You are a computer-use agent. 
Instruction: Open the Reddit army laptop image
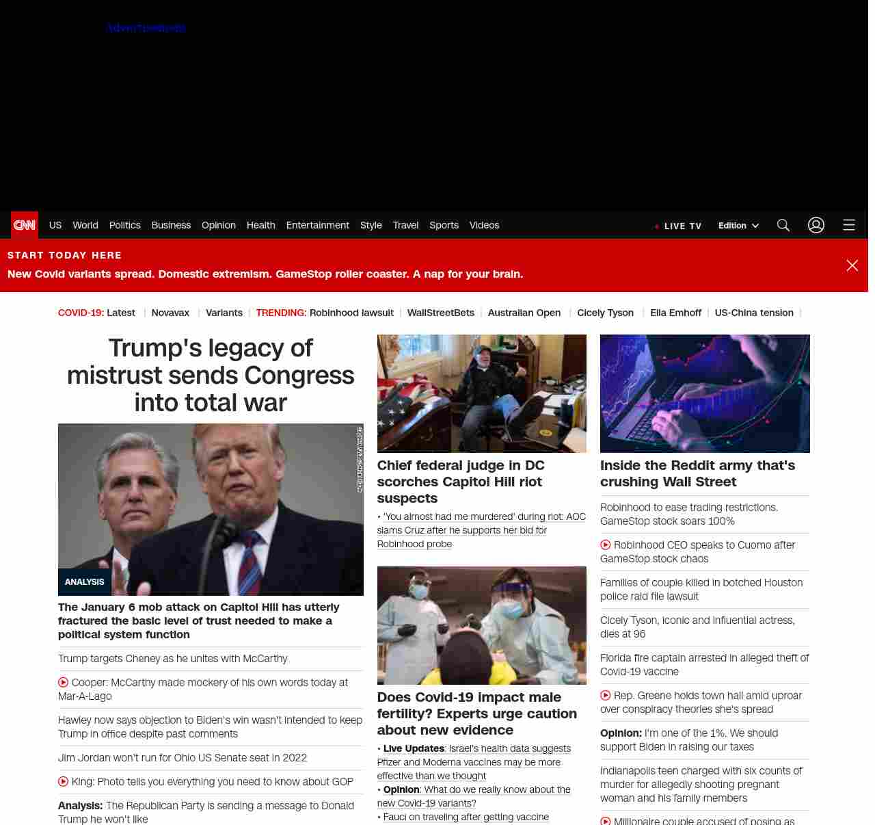tap(705, 393)
